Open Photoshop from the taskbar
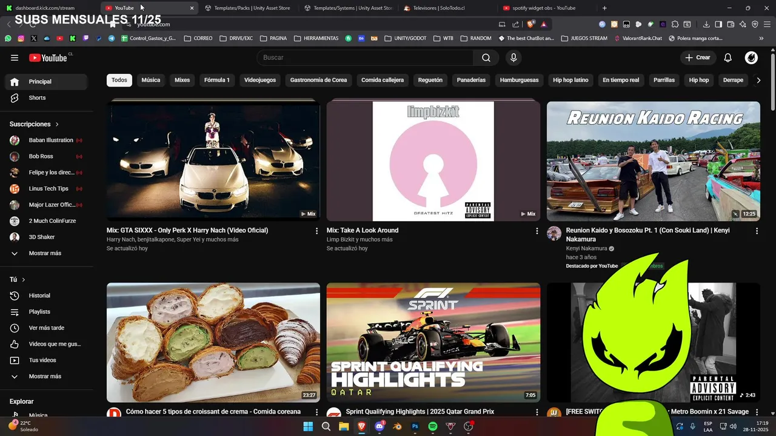776x436 pixels. coord(415,426)
